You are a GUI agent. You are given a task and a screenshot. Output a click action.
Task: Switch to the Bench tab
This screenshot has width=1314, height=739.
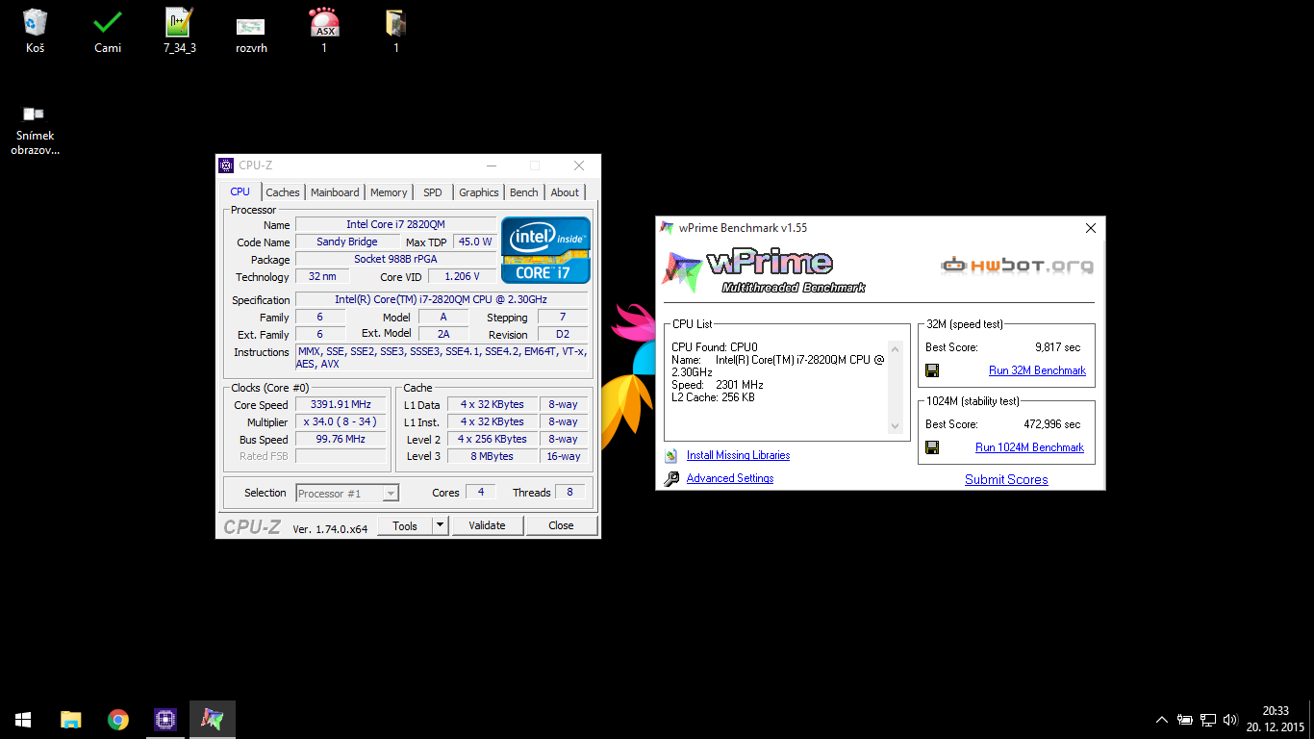(x=524, y=192)
